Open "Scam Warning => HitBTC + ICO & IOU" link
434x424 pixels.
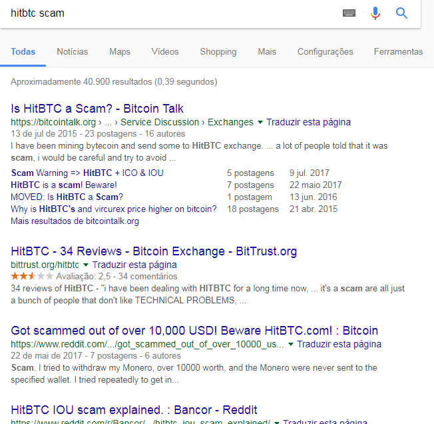point(87,173)
